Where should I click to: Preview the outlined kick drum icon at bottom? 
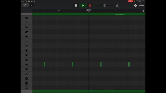click(26, 88)
